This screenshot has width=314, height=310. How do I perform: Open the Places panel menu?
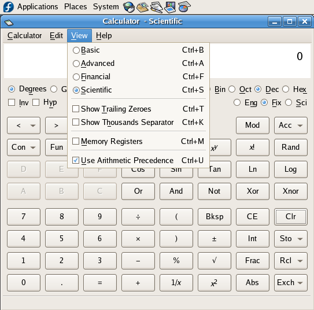[x=76, y=6]
